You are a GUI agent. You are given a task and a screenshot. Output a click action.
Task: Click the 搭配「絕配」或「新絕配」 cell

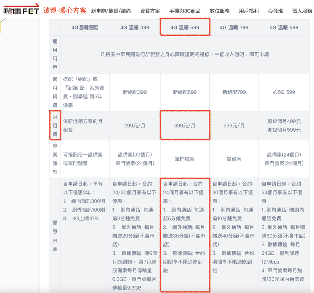pos(85,92)
